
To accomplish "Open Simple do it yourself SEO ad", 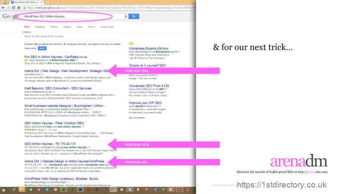I will tap(147, 66).
